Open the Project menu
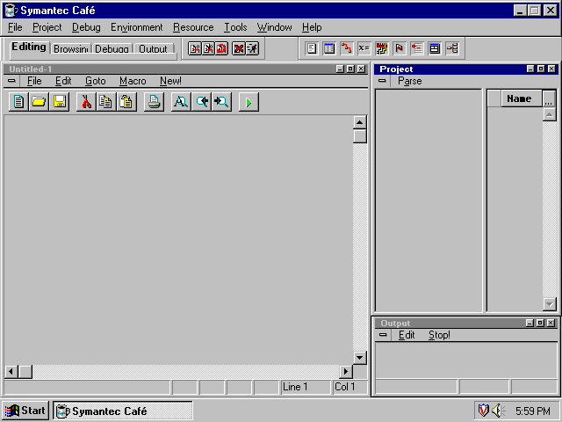The image size is (562, 422). [47, 27]
